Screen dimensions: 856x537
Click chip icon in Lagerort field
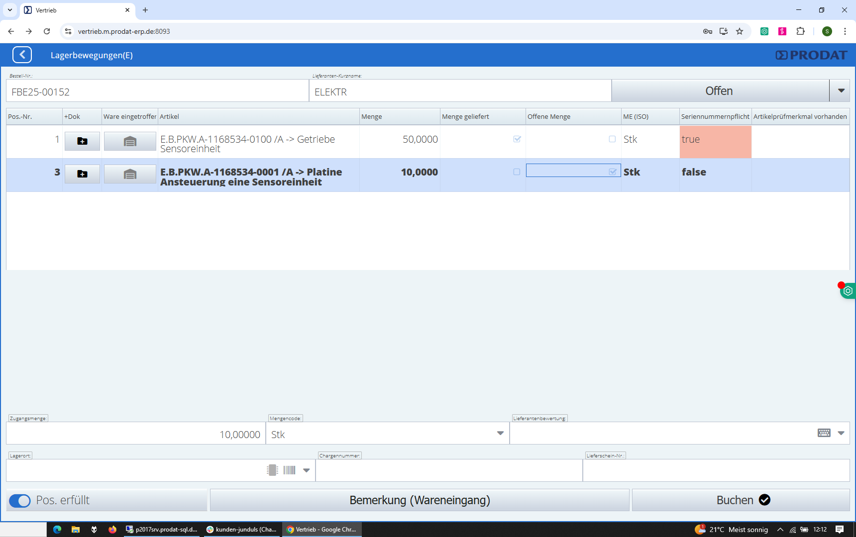tap(272, 470)
